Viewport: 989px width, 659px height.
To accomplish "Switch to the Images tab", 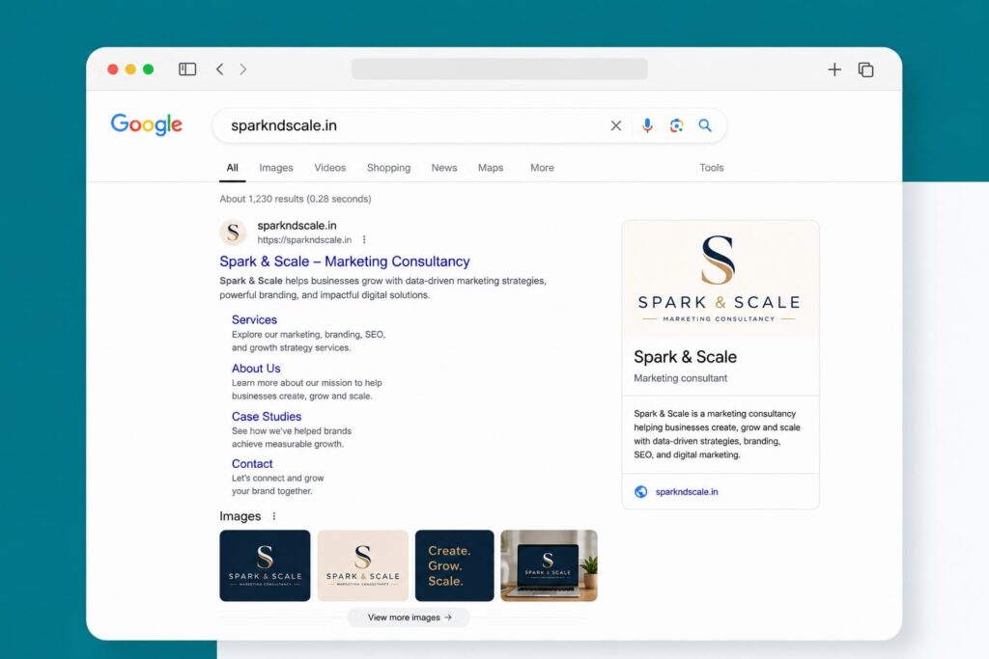I will (x=276, y=168).
